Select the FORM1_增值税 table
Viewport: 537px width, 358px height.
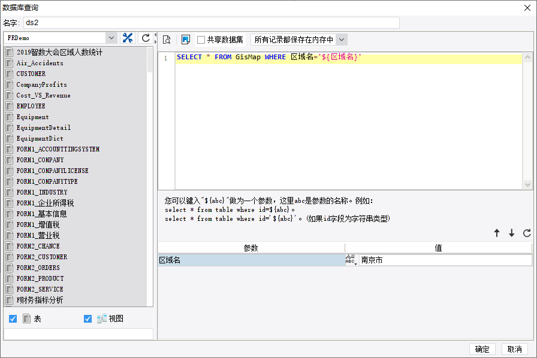[38, 224]
